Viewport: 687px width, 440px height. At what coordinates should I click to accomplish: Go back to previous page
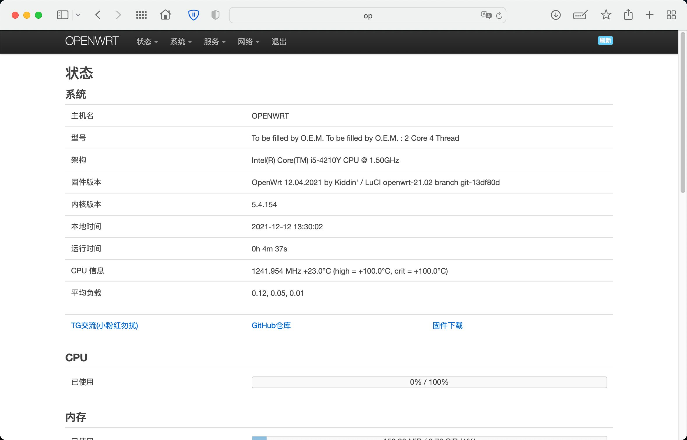[98, 15]
